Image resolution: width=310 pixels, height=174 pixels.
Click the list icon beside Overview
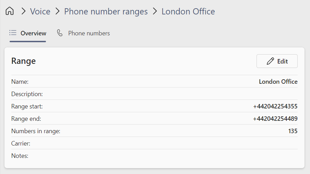pos(13,33)
